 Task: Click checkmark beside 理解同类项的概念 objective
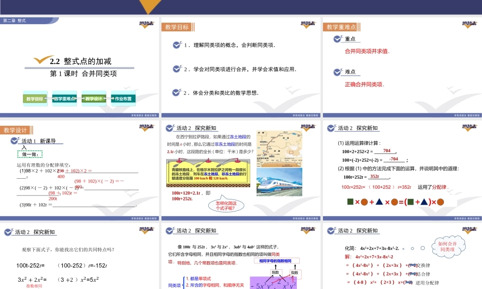177,45
